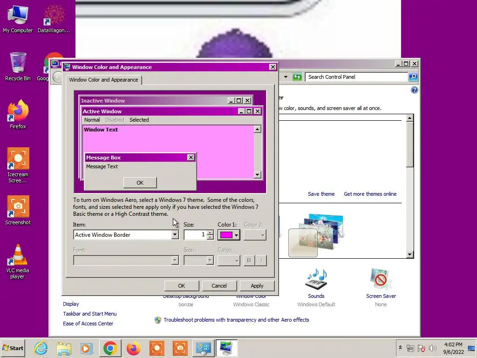Click network status tray icon

point(410,348)
